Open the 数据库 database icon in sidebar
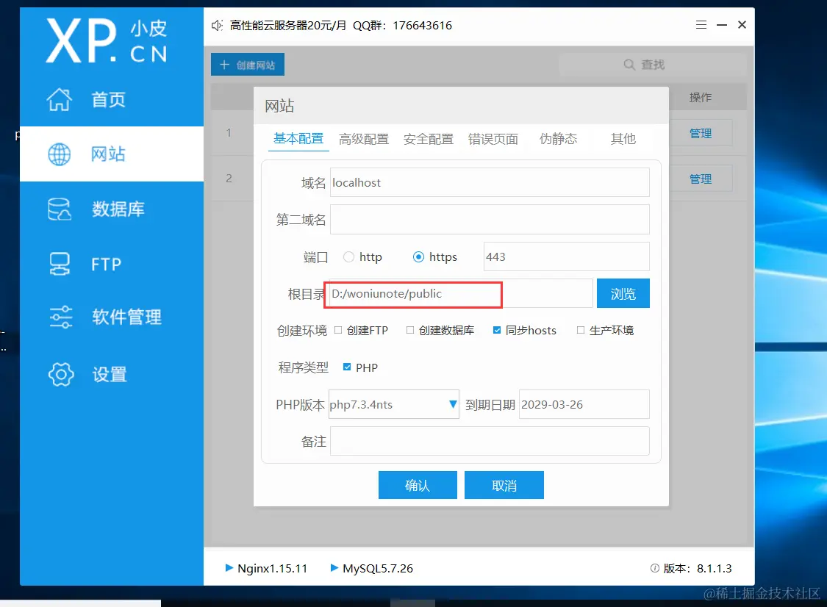Viewport: 827px width, 607px height. click(x=60, y=209)
